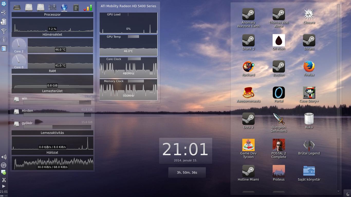
Task: Open the Wi-Fi network manager icon
Action: coord(4,31)
